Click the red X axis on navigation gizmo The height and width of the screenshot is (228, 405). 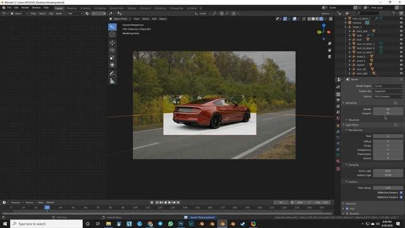(328, 32)
